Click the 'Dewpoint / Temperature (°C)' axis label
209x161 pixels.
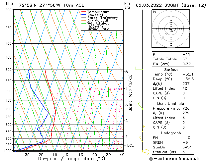coord(71,159)
